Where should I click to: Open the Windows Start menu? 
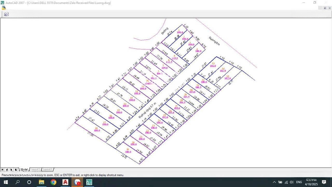click(6, 182)
